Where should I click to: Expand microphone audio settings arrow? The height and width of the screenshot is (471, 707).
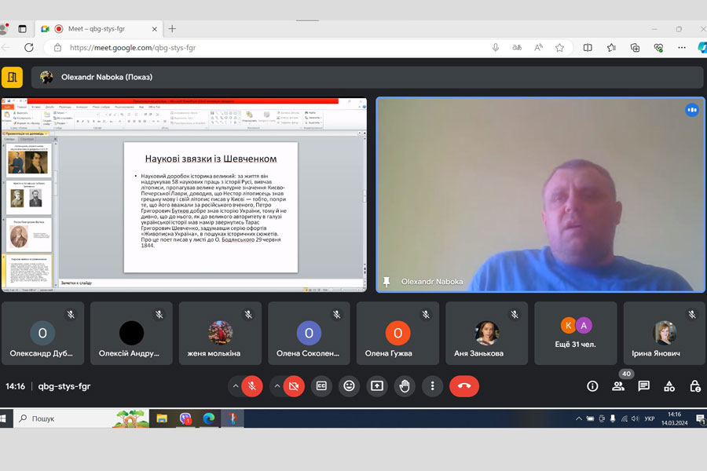point(236,386)
